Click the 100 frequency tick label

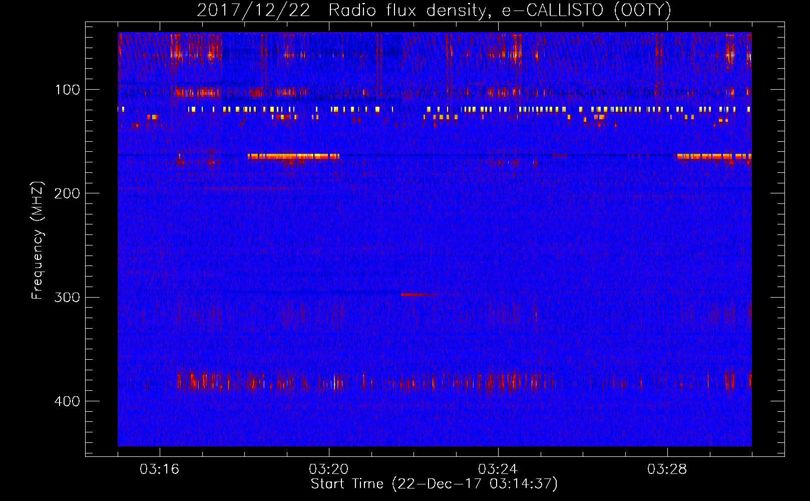tap(68, 90)
